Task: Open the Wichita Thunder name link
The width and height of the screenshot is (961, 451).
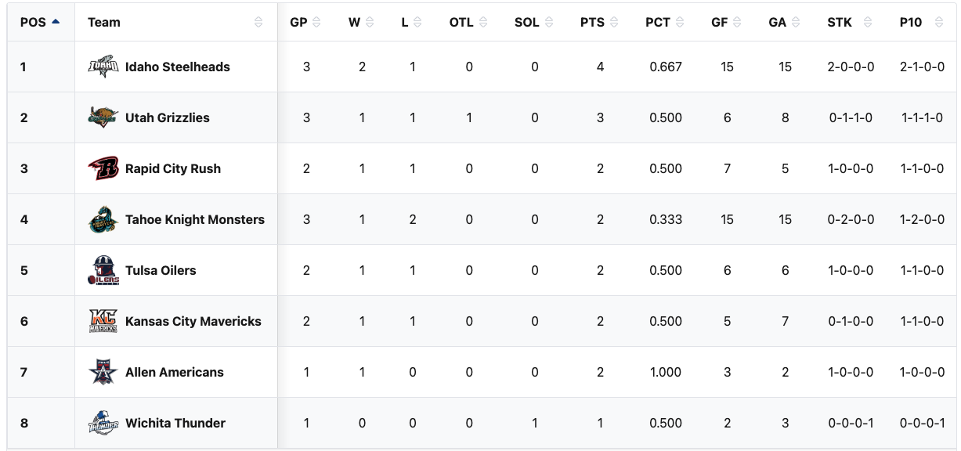Action: point(175,423)
